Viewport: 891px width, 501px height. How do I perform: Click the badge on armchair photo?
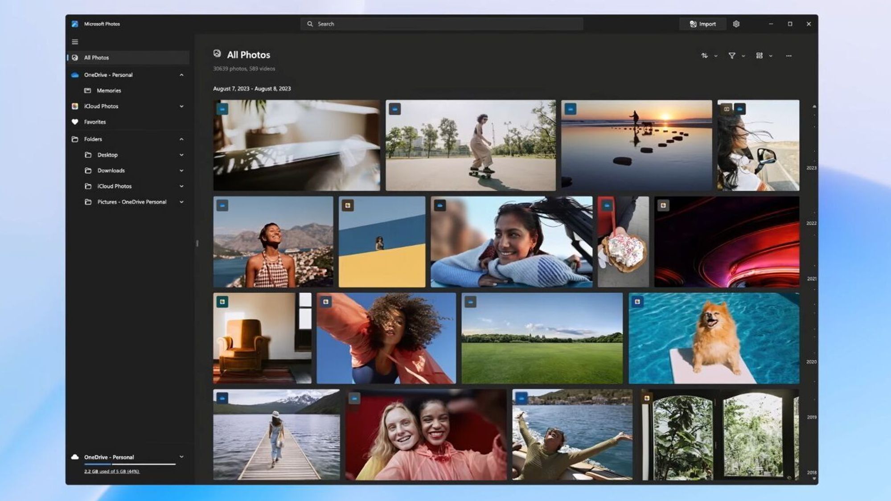[x=222, y=302]
